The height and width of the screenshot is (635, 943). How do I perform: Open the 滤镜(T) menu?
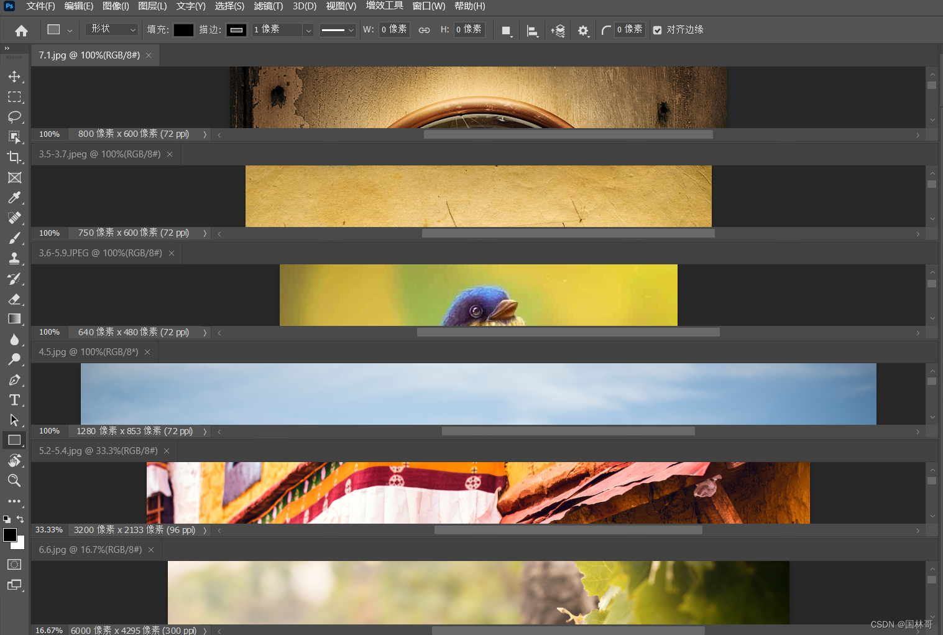pyautogui.click(x=269, y=6)
